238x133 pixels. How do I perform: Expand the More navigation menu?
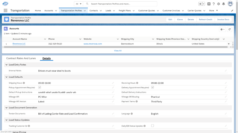(x=214, y=10)
